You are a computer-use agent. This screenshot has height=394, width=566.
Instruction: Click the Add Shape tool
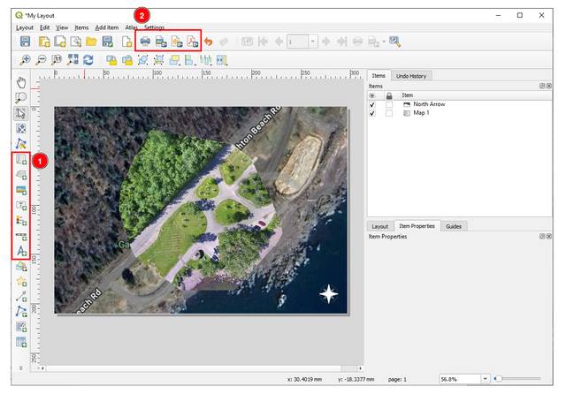21,267
